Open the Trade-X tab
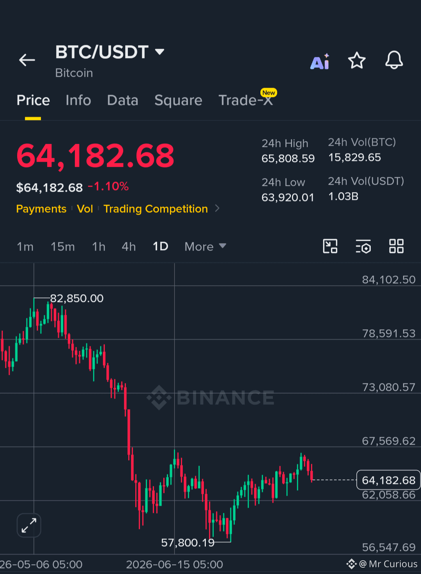 246,101
